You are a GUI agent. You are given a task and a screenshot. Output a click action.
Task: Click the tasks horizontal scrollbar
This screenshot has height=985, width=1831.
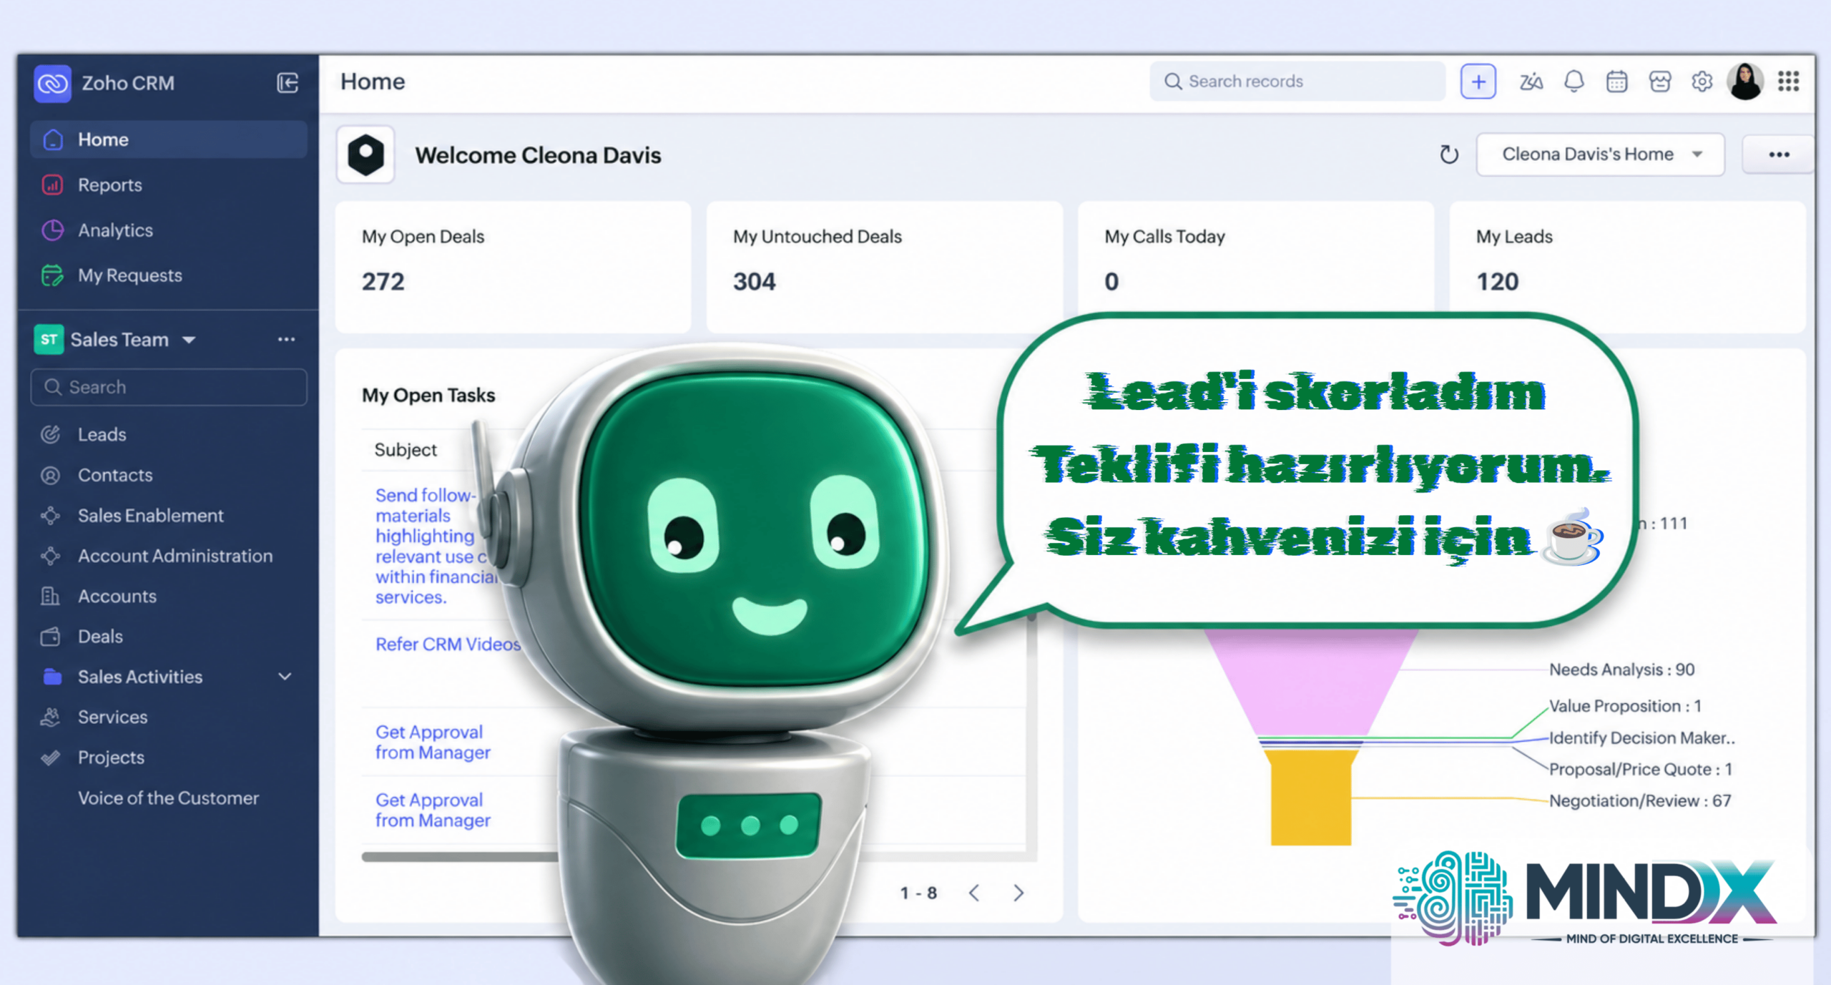click(461, 856)
